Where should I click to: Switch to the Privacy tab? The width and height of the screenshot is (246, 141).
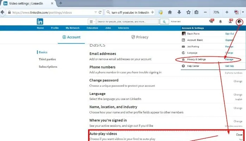point(140,37)
